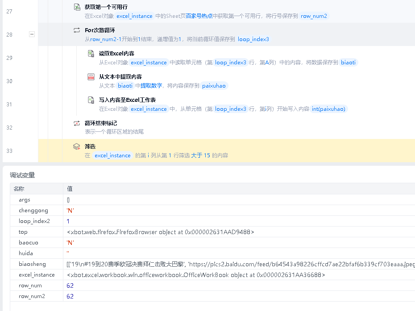
Task: Collapse the For loop block at line 28
Action: pos(32,34)
